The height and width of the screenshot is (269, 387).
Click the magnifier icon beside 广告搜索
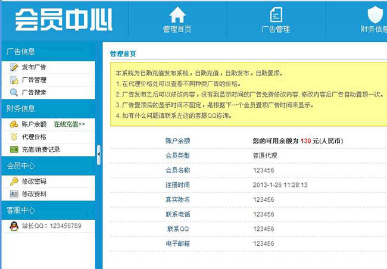pos(14,92)
